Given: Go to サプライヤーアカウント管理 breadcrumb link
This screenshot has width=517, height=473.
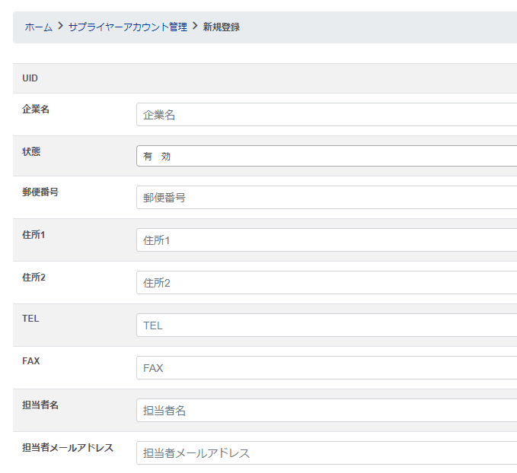Looking at the screenshot, I should pyautogui.click(x=127, y=27).
